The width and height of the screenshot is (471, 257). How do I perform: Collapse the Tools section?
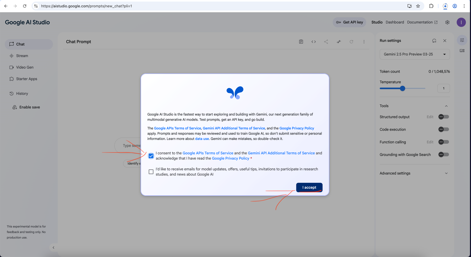click(446, 106)
